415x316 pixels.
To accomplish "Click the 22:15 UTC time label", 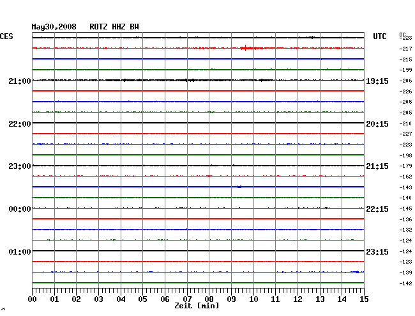I will click(x=377, y=209).
